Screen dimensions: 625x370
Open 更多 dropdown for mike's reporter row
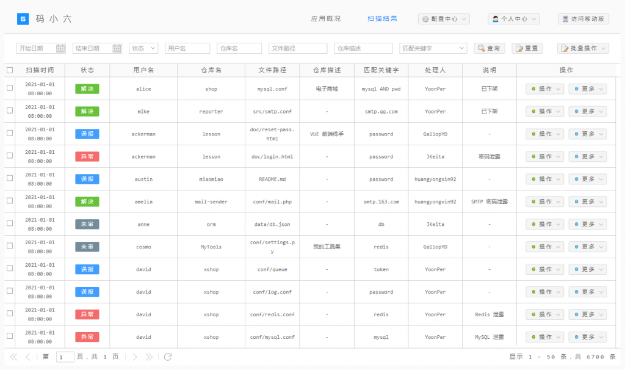(x=588, y=111)
